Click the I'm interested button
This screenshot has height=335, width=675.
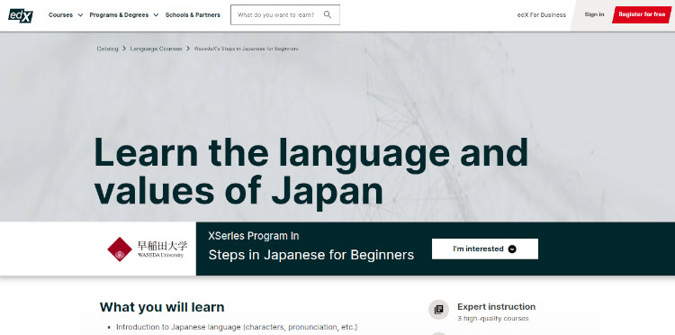[x=485, y=249]
